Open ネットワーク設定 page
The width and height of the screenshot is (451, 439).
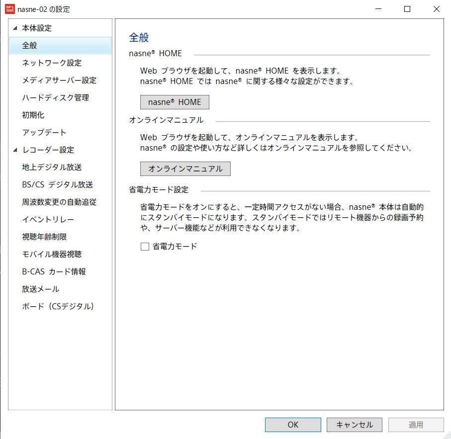[x=52, y=63]
